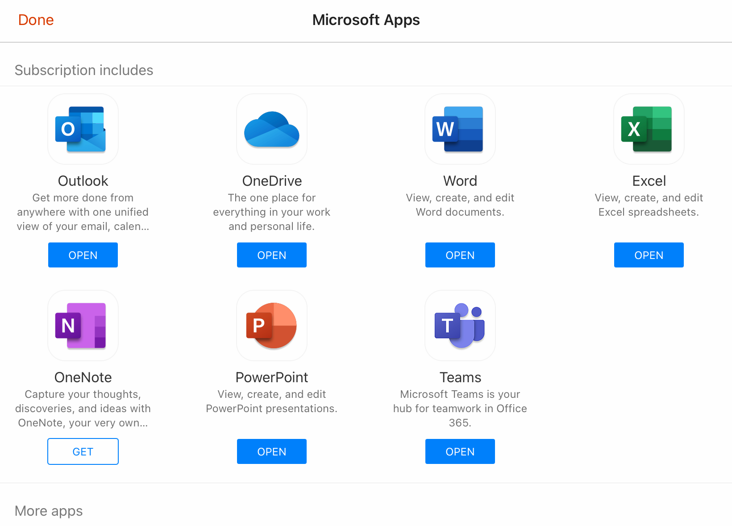The height and width of the screenshot is (526, 732).
Task: Select the OneNote title text
Action: tap(83, 377)
